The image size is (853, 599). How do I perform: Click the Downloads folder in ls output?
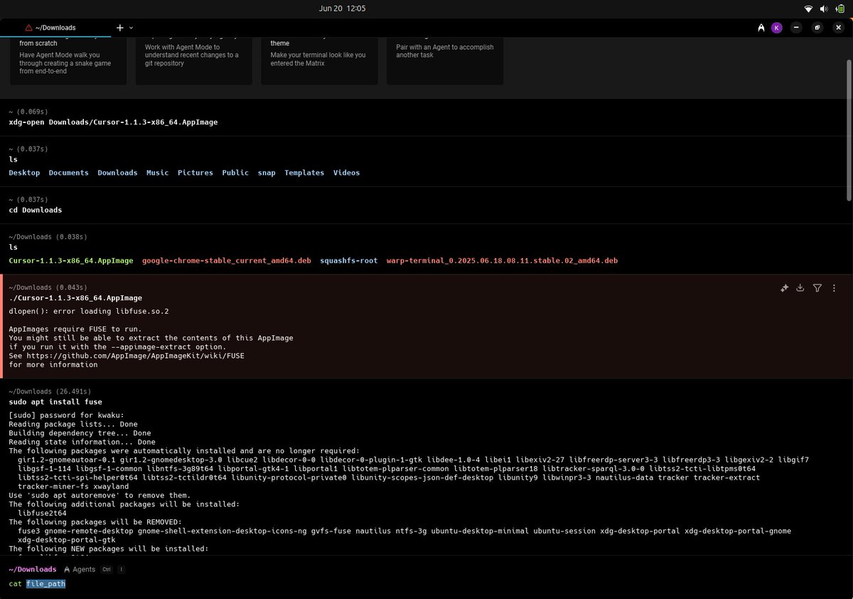click(117, 173)
